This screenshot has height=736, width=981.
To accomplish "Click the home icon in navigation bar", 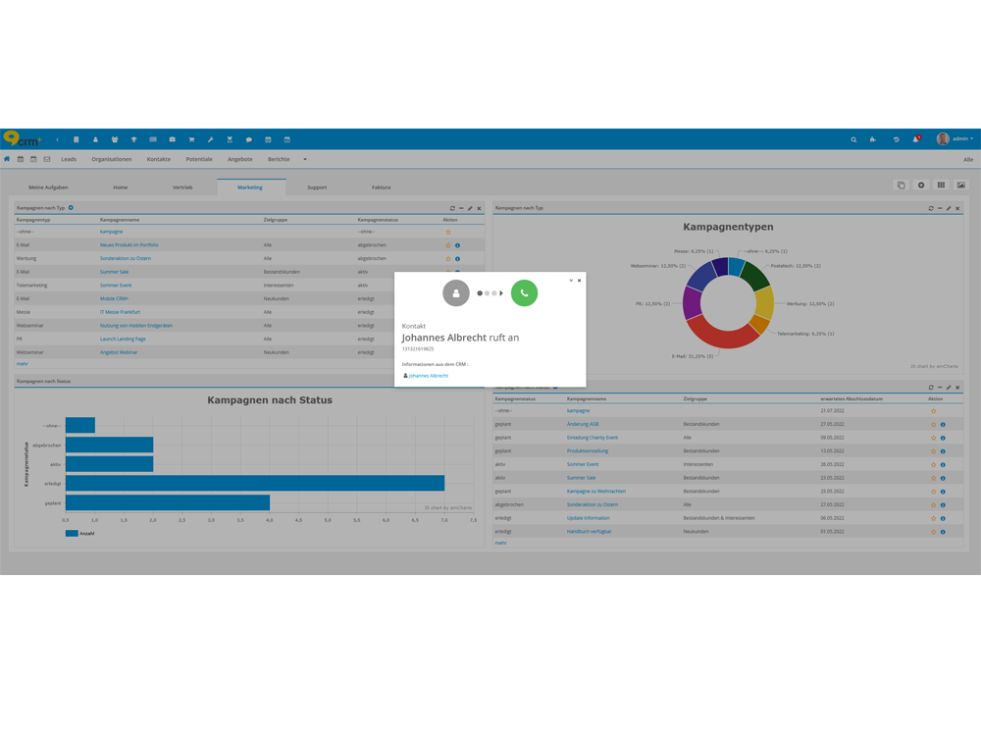I will 8,159.
